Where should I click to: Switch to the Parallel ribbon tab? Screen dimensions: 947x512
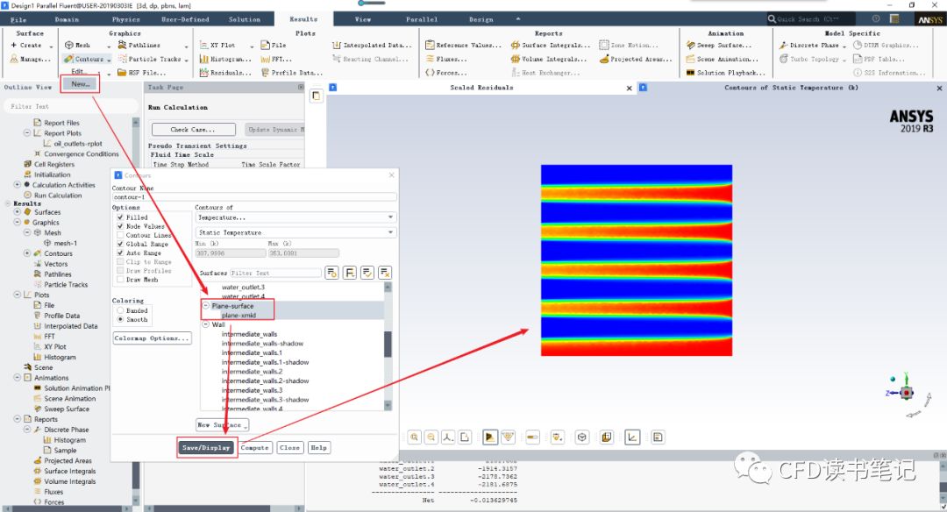tap(422, 19)
